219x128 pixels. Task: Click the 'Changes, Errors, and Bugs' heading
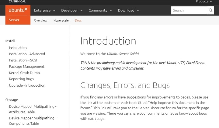[125, 85]
